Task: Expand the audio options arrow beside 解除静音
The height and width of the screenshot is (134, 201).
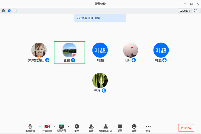Action: pyautogui.click(x=40, y=127)
